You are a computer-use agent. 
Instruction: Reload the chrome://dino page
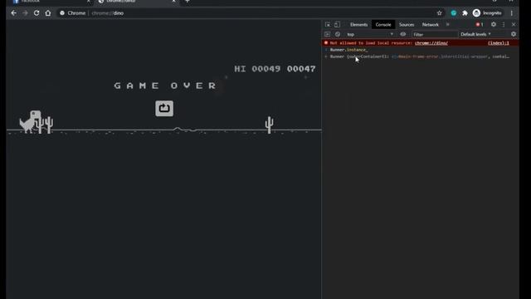37,13
